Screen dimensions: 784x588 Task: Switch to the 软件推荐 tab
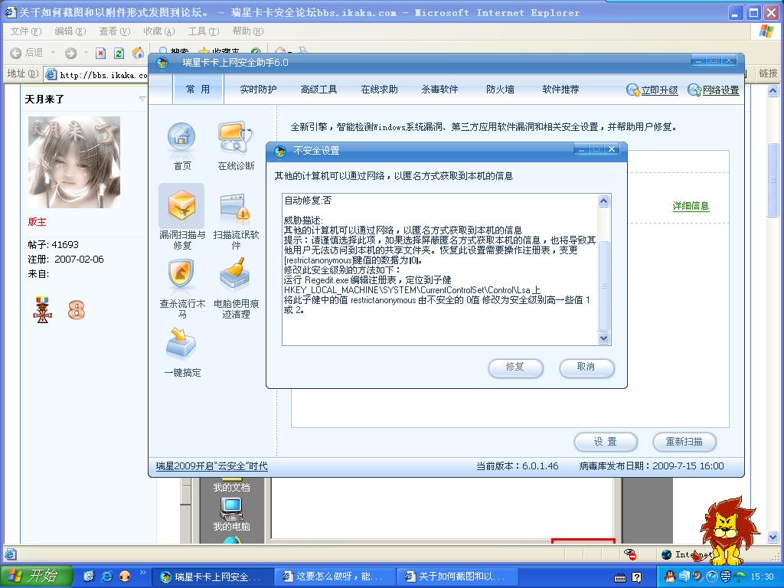560,90
